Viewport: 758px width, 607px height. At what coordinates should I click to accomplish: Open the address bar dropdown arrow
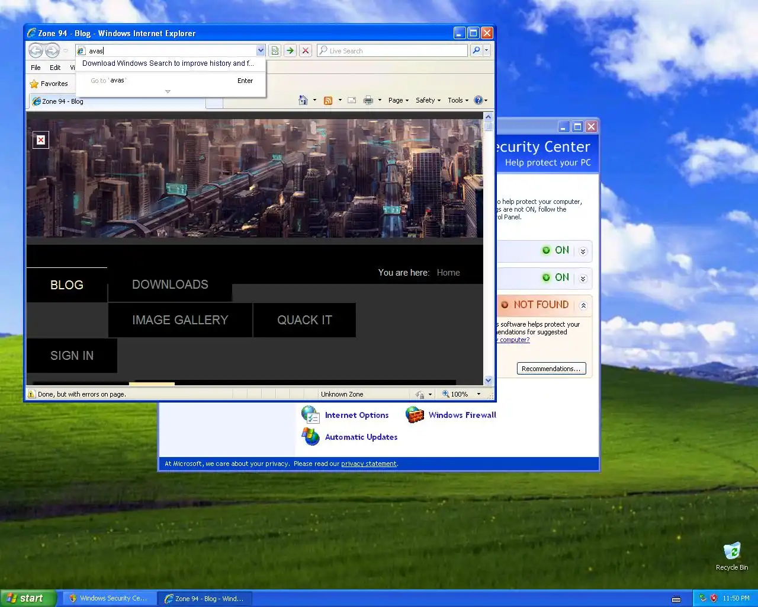(261, 50)
